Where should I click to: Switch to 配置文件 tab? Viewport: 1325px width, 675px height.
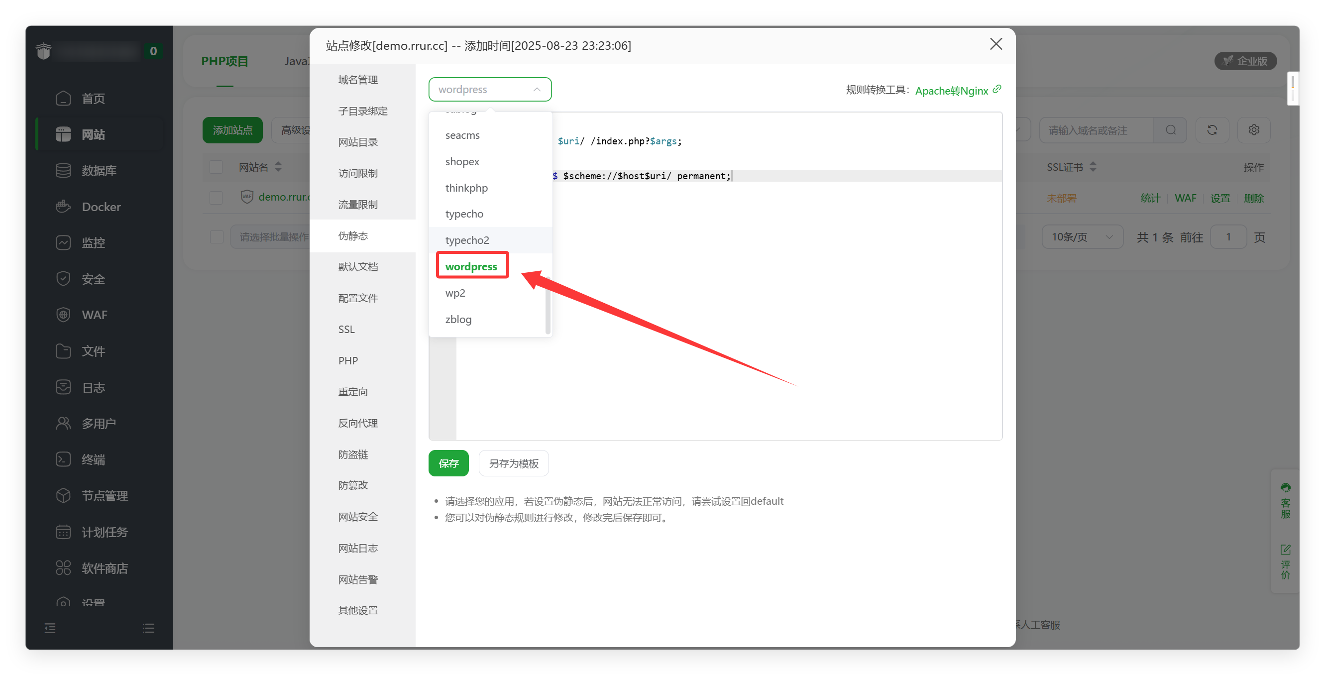[x=363, y=298]
